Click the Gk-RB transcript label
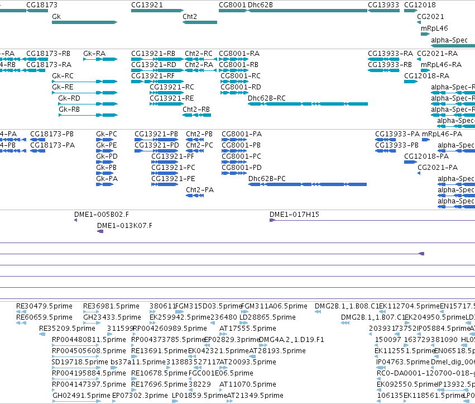The height and width of the screenshot is (404, 475). click(x=69, y=110)
